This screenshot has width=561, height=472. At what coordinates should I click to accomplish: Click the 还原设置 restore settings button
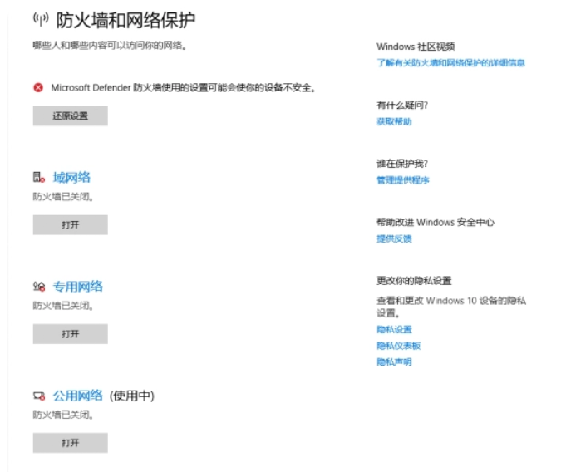(x=70, y=116)
